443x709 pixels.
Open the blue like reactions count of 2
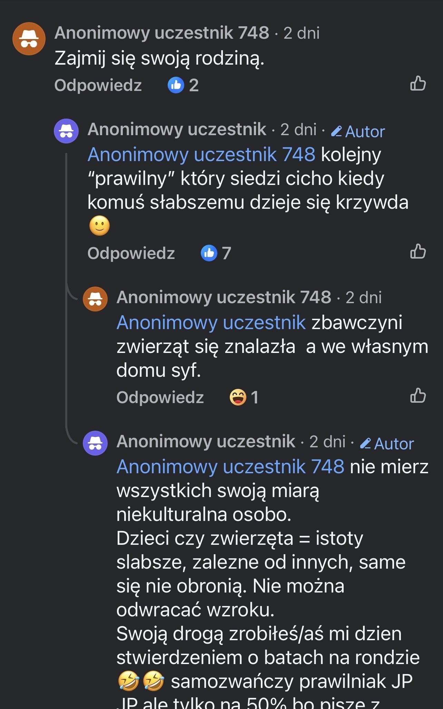(183, 85)
